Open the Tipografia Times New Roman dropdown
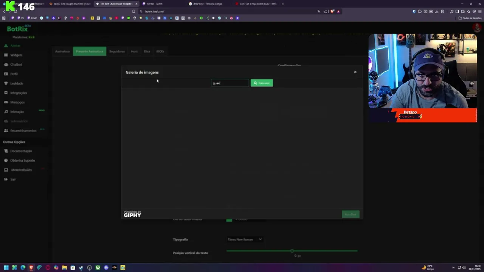 point(245,240)
